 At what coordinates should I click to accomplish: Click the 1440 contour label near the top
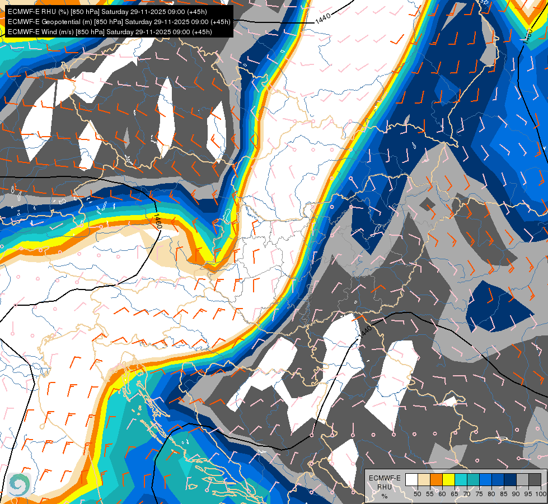coord(323,18)
